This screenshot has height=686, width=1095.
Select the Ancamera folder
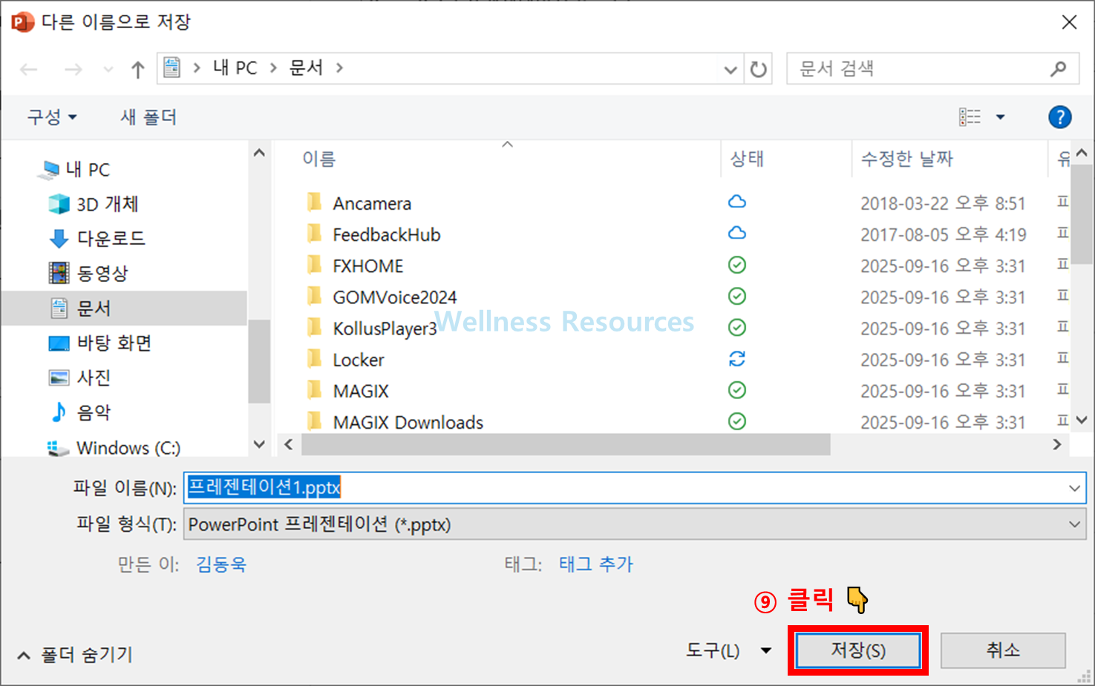click(372, 203)
